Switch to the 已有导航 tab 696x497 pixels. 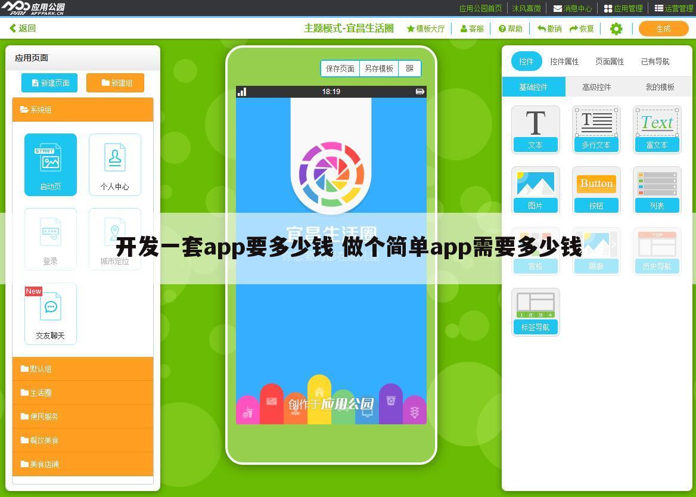pyautogui.click(x=655, y=62)
